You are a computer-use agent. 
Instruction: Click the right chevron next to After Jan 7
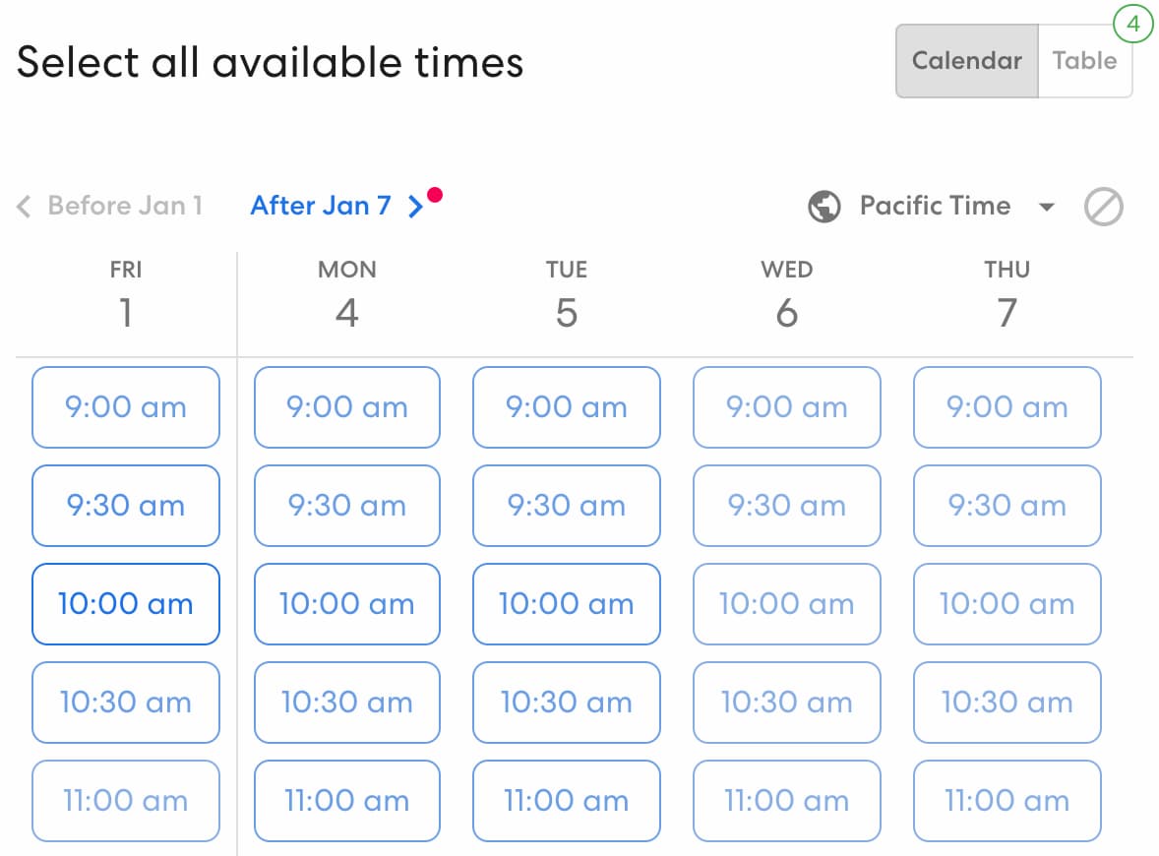pyautogui.click(x=416, y=207)
